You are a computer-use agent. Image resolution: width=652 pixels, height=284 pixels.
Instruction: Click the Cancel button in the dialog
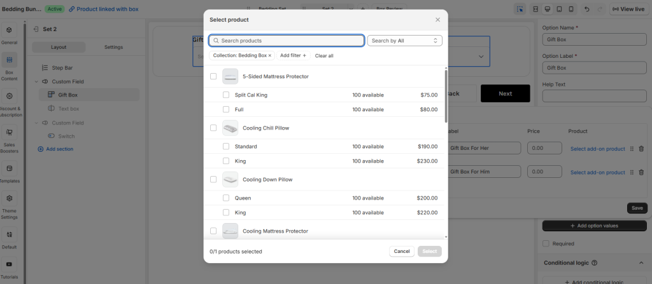coord(402,252)
